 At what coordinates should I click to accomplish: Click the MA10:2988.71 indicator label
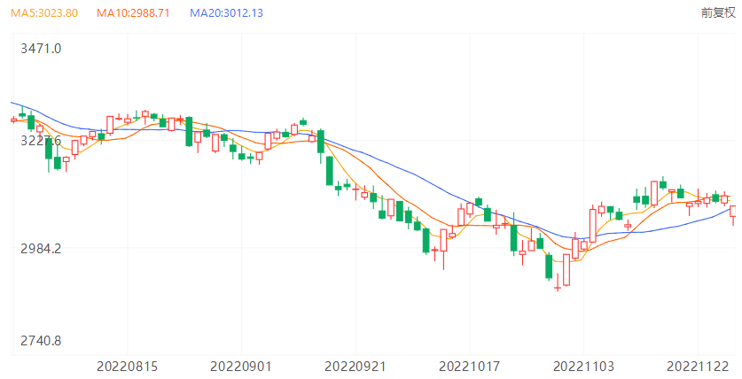pos(133,13)
